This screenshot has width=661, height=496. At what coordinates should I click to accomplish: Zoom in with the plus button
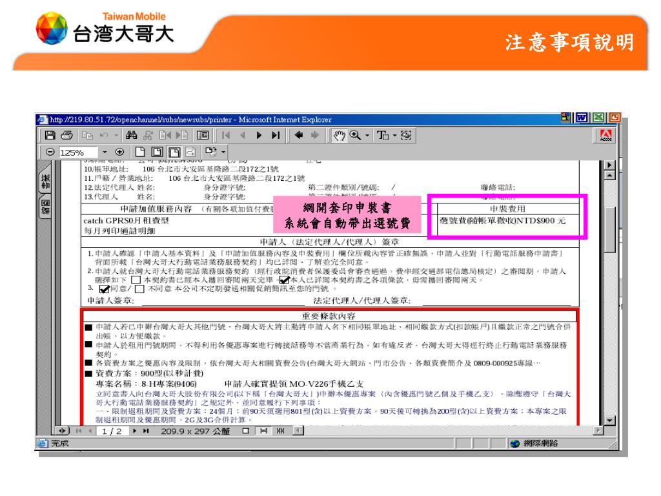[119, 152]
